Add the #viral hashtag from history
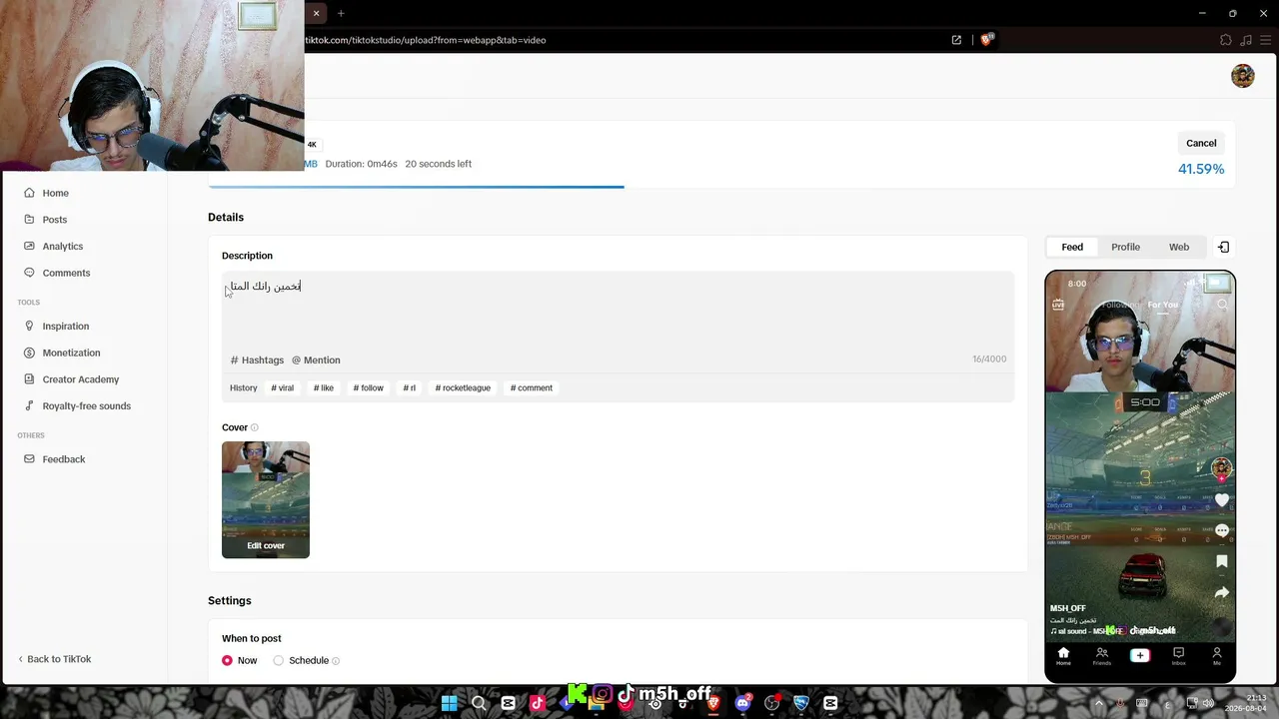The image size is (1279, 719). [x=282, y=388]
